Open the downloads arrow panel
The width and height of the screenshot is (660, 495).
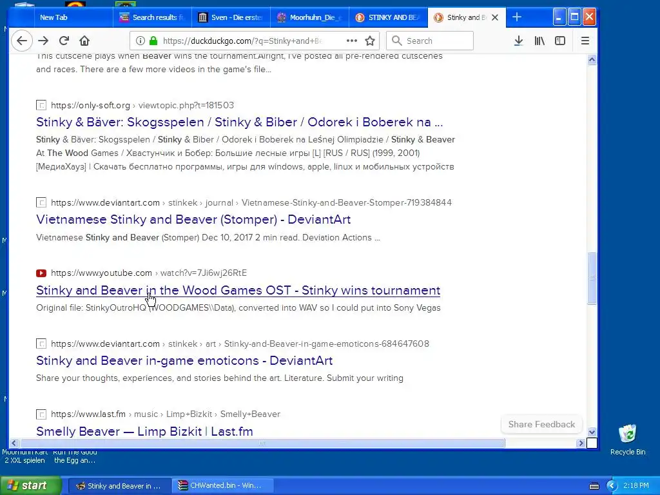click(x=519, y=41)
